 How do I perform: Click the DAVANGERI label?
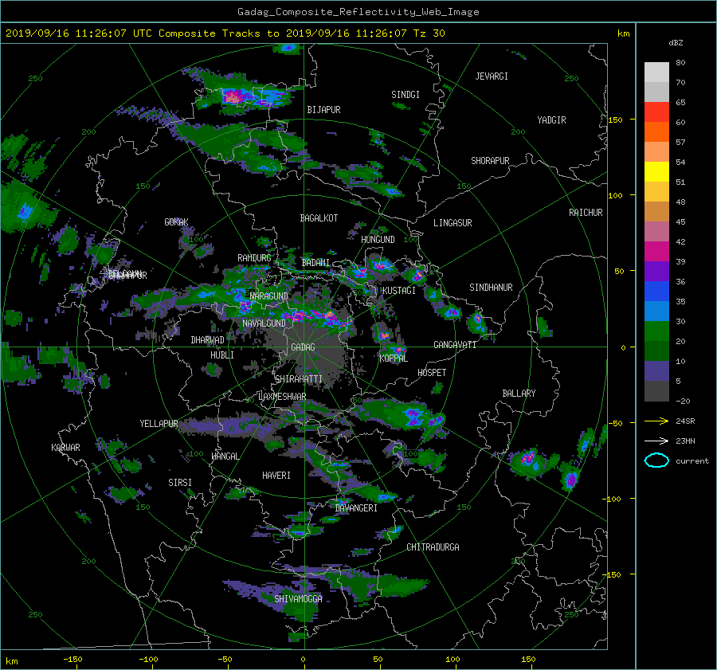(x=356, y=508)
